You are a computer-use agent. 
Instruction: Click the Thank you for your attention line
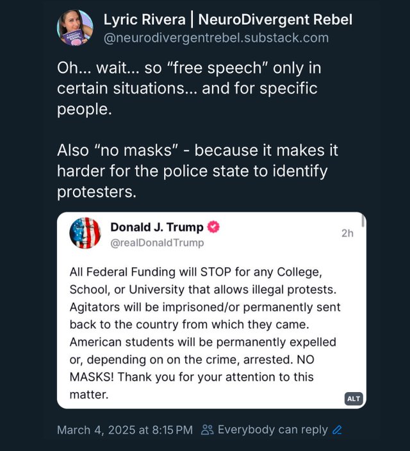[192, 377]
